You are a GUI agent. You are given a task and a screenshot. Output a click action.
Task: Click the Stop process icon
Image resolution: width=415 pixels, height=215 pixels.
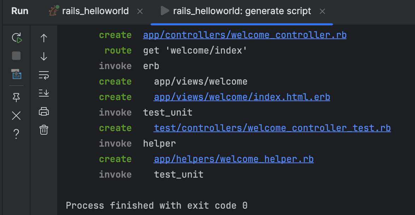coord(16,56)
